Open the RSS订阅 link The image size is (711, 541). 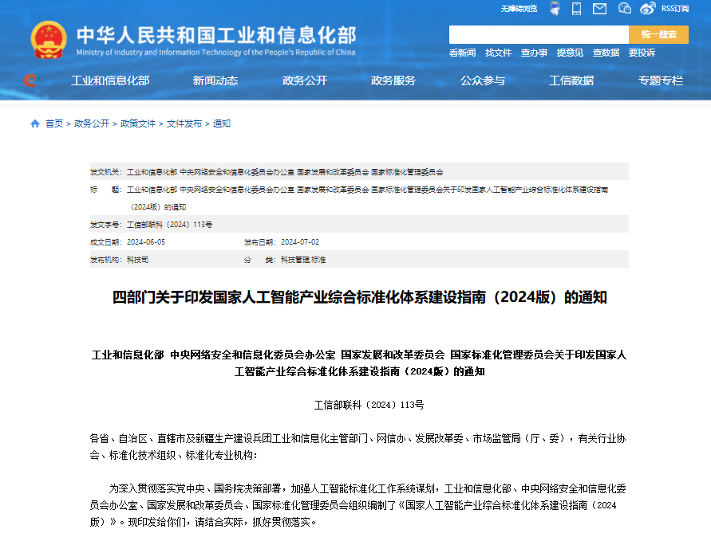coord(675,9)
